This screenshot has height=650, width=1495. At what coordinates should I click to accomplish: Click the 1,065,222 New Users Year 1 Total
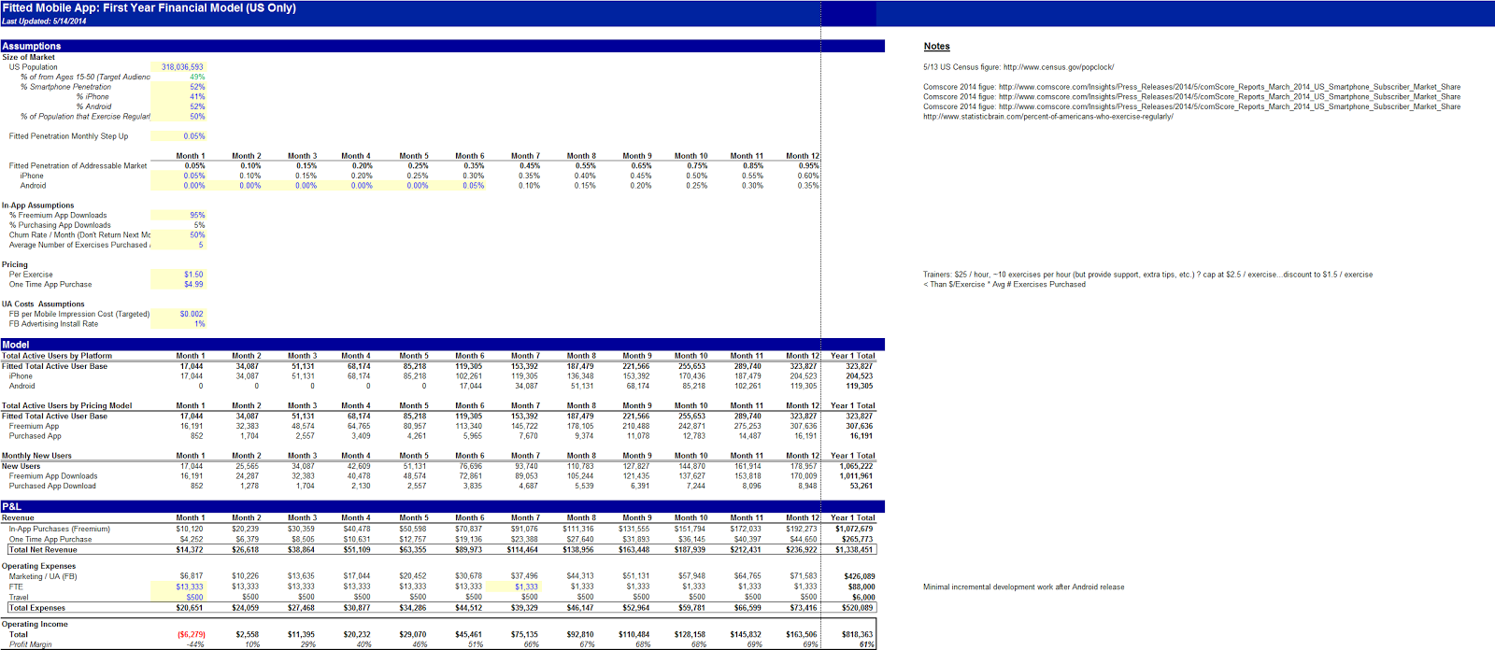coord(856,466)
